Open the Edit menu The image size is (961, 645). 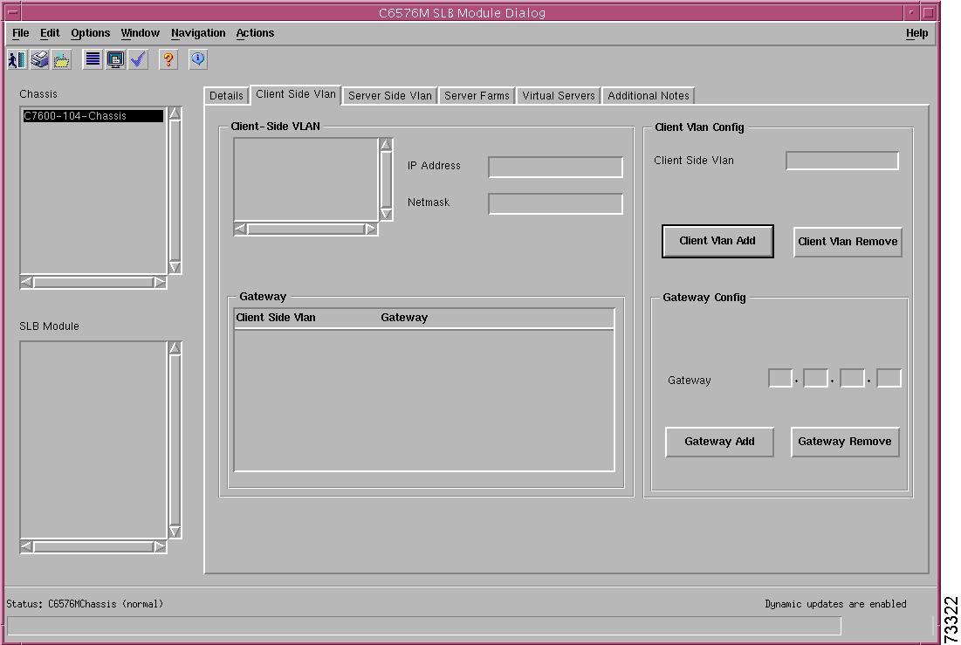click(x=50, y=33)
